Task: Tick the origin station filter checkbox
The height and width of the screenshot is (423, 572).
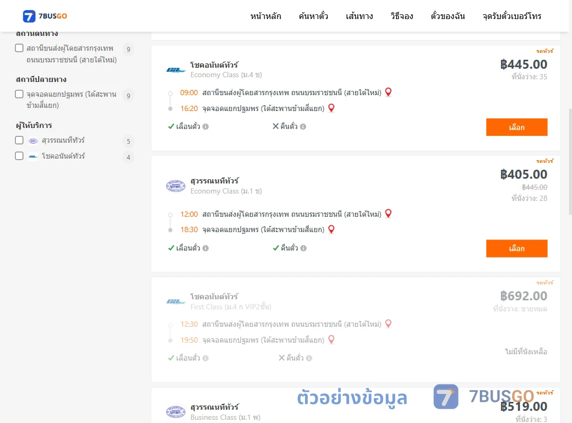Action: [x=20, y=48]
